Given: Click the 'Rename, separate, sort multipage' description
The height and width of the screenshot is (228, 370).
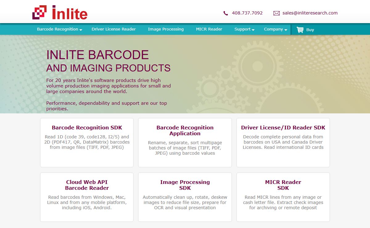Looking at the screenshot, I should pos(185,148).
